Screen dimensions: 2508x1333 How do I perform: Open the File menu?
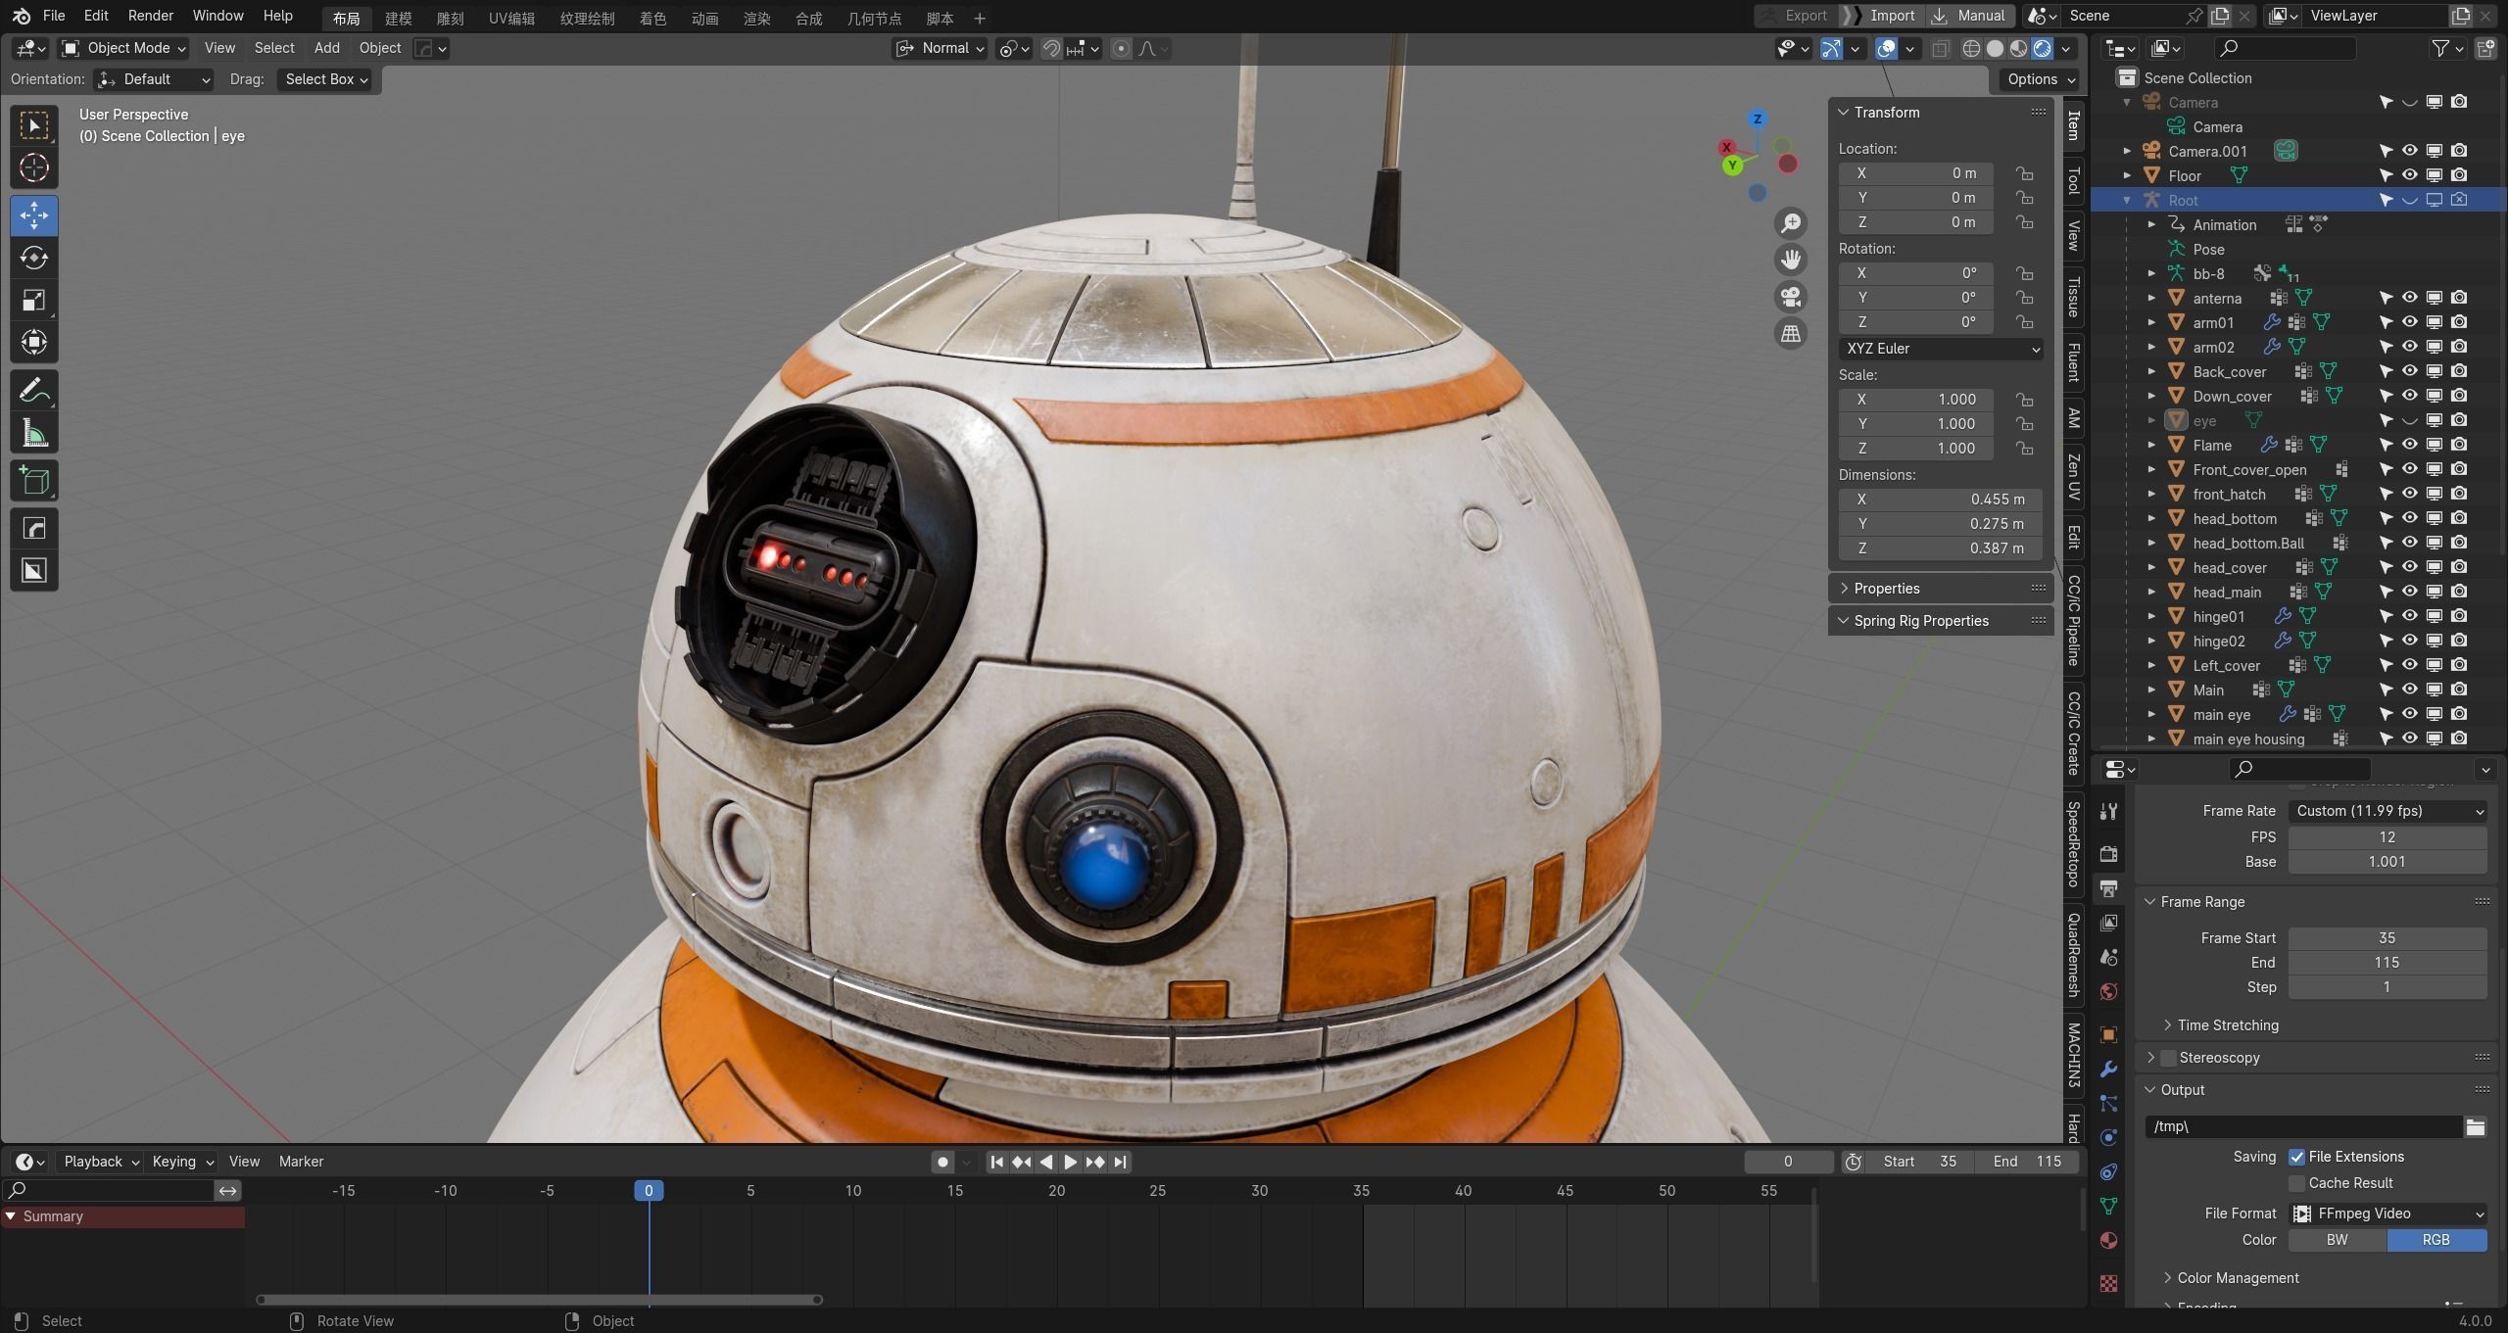[x=54, y=16]
